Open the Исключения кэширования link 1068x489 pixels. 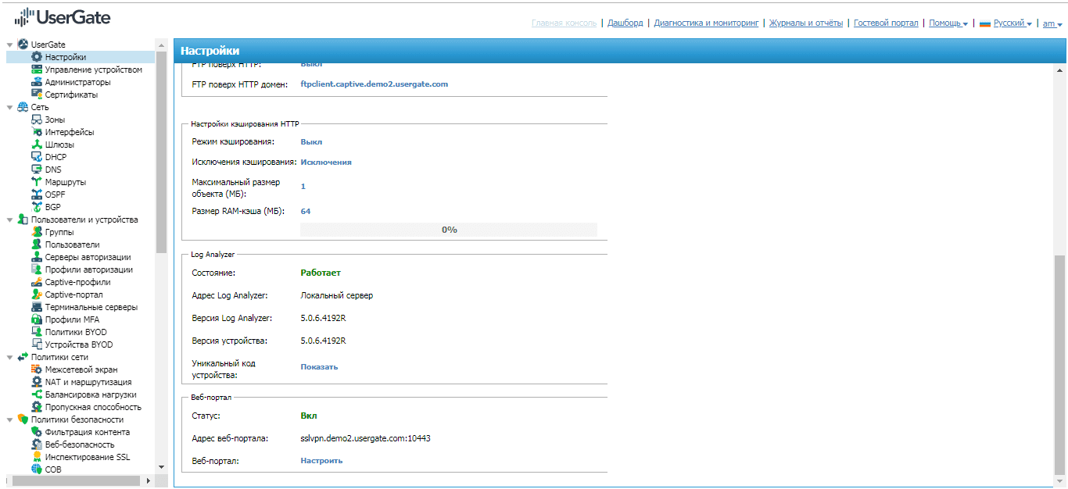click(x=326, y=162)
